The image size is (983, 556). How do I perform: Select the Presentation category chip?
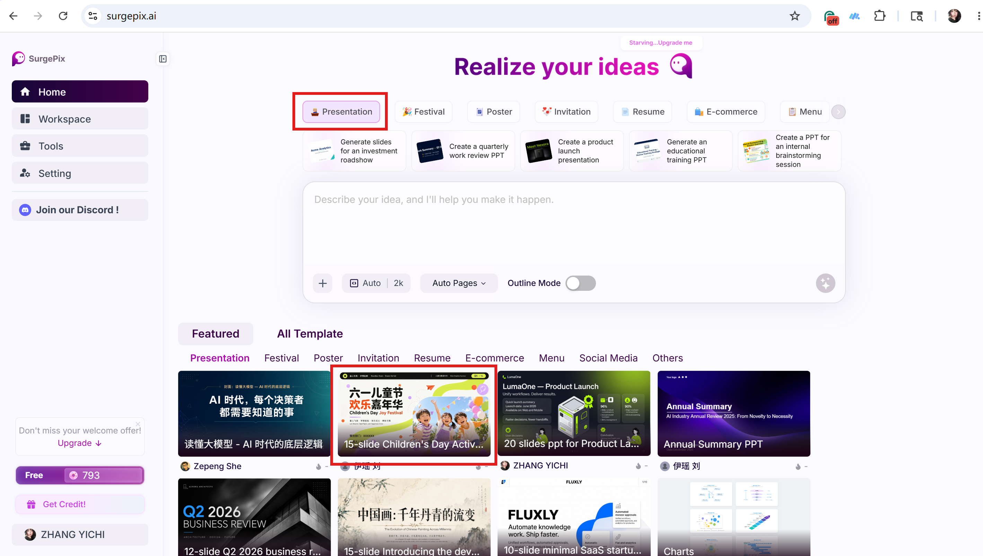(x=341, y=111)
